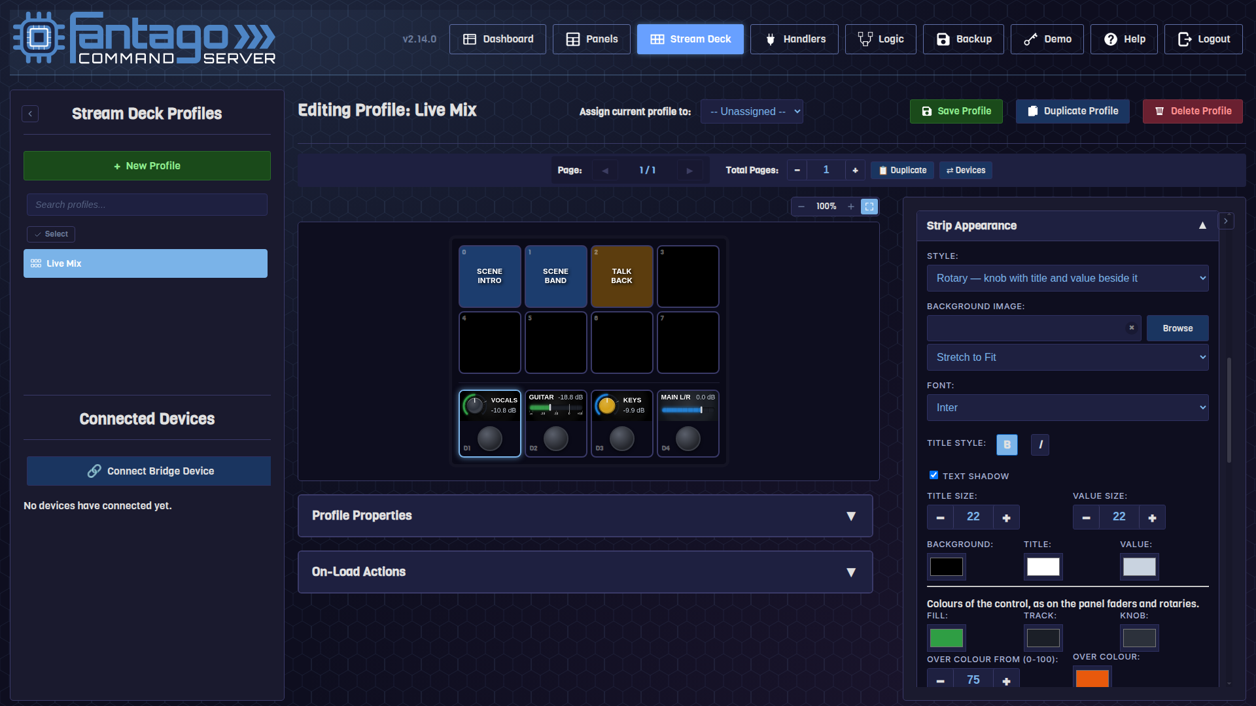Collapse the Strip Appearance section
Viewport: 1256px width, 706px height.
pos(1068,226)
